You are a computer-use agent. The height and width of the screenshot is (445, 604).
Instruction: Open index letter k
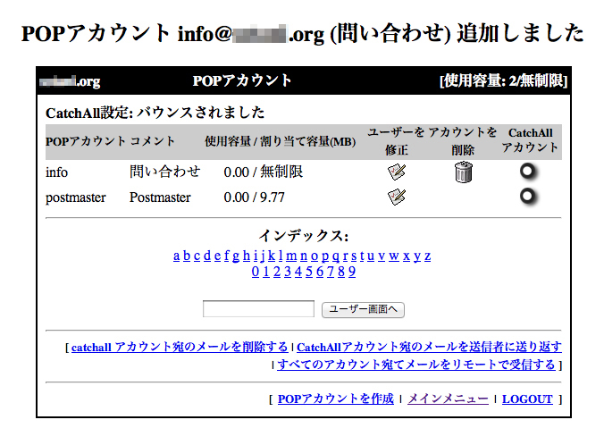[x=272, y=256]
